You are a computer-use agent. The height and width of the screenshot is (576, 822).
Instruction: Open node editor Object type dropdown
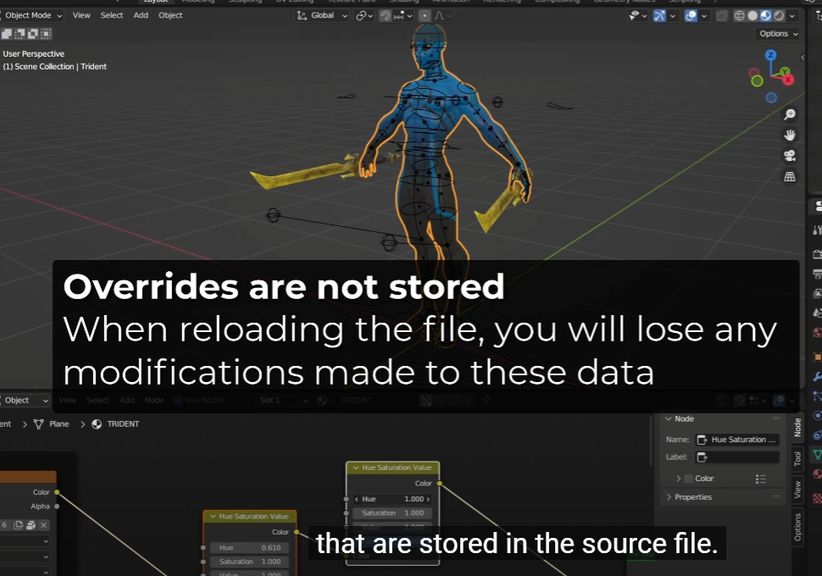pos(25,401)
